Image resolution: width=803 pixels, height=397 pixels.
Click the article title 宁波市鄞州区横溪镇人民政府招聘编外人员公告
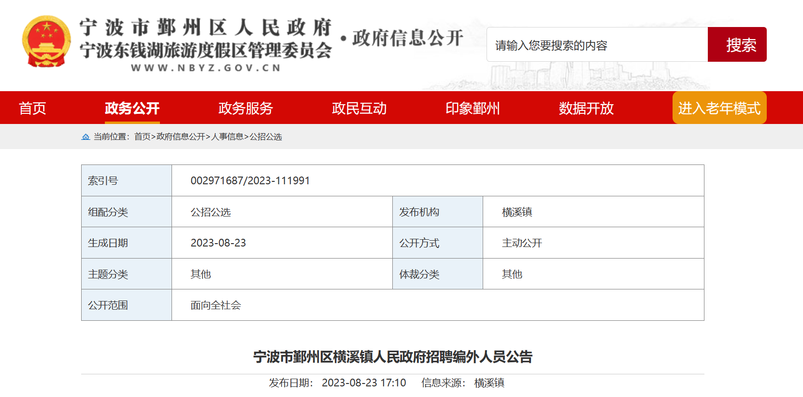[x=393, y=357]
